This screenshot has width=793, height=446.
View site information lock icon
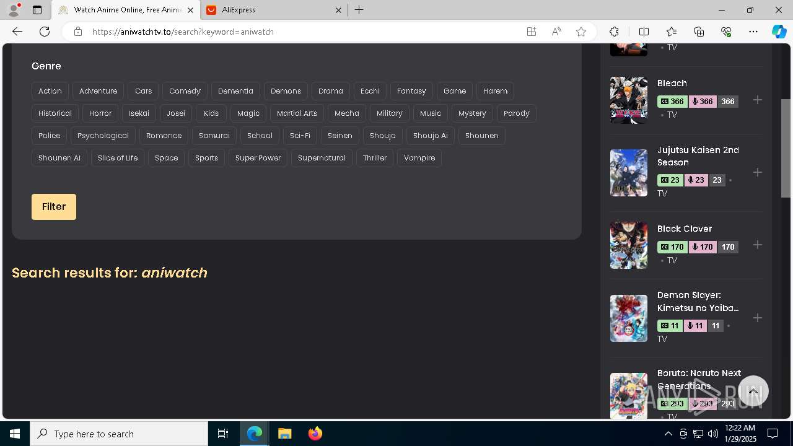78,32
